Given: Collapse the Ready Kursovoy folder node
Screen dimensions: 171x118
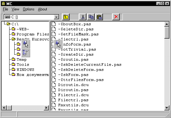Looking at the screenshot, I should coord(13,39).
